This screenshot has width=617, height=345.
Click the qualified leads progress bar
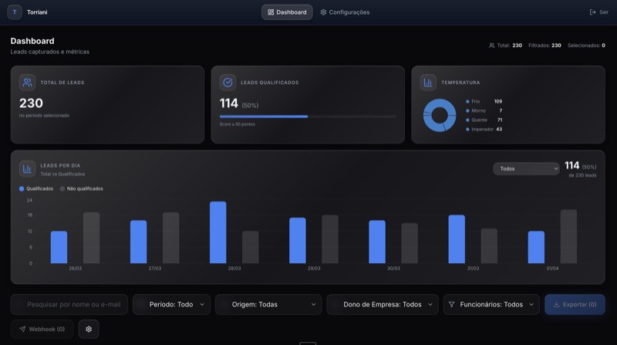(x=308, y=117)
